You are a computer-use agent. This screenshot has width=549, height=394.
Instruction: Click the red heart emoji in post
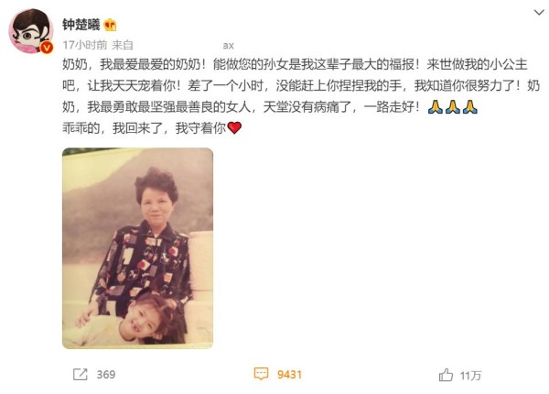click(234, 128)
